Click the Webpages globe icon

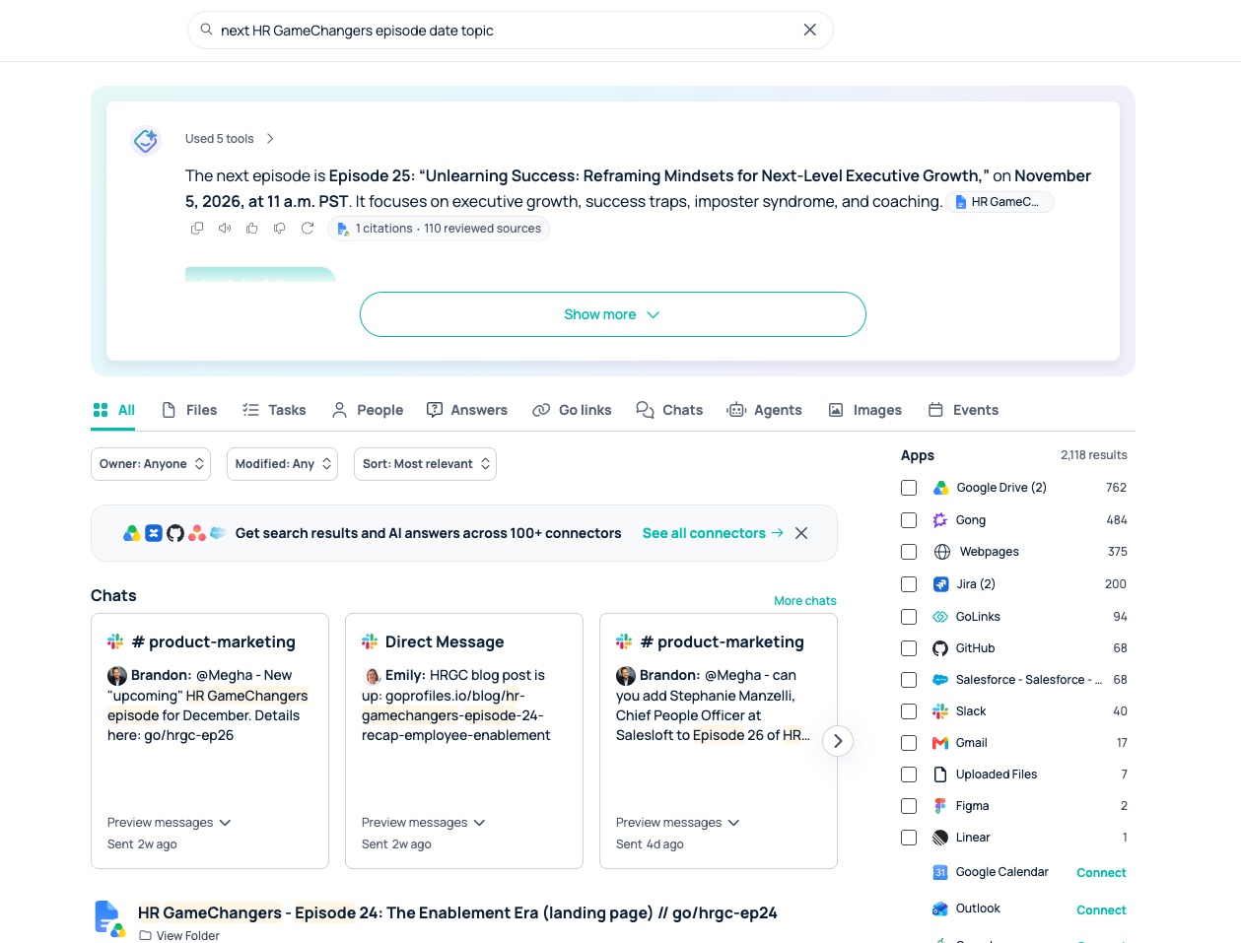coord(942,552)
